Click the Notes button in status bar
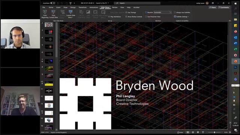The height and width of the screenshot is (135, 240). tap(180, 132)
